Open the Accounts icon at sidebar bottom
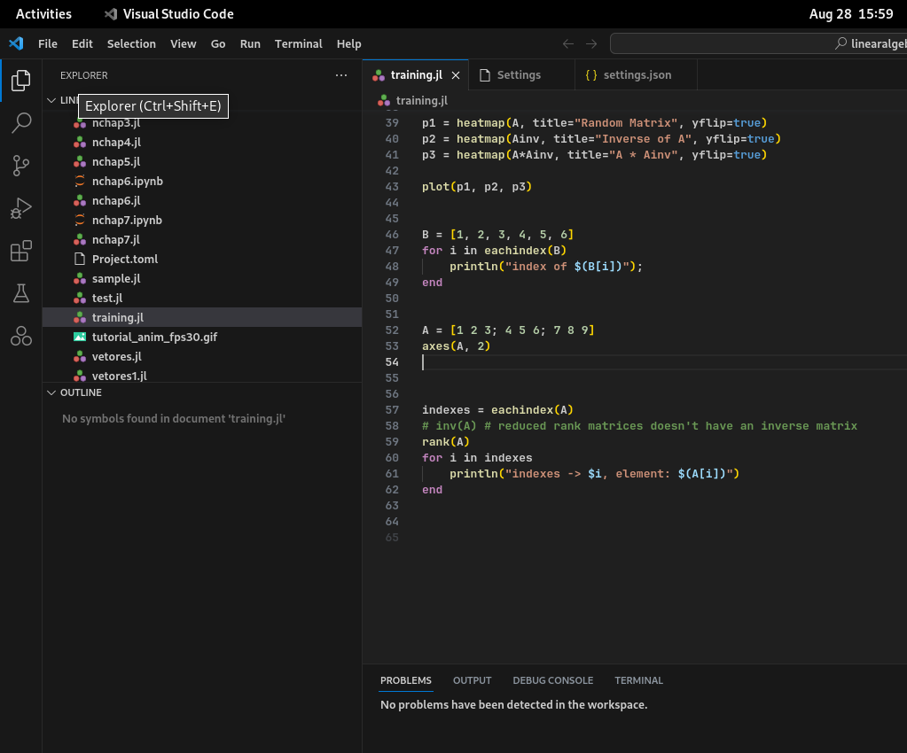This screenshot has height=753, width=907. point(20,336)
